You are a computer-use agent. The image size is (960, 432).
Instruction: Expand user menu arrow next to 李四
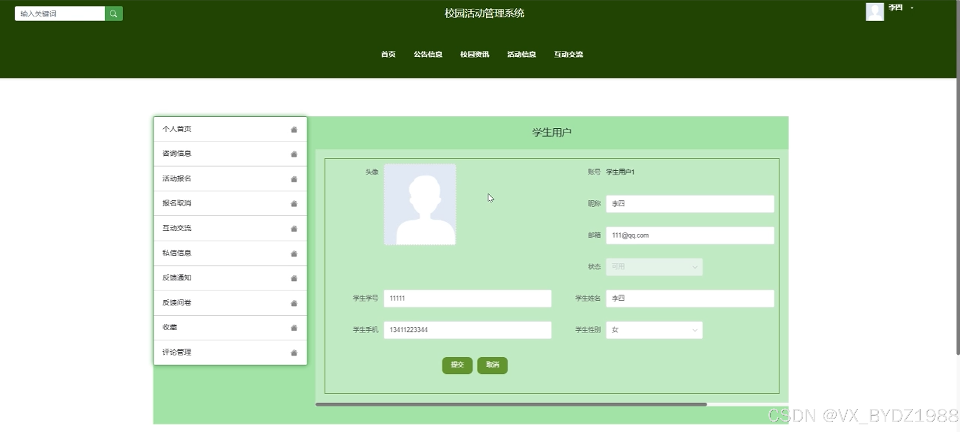click(912, 8)
